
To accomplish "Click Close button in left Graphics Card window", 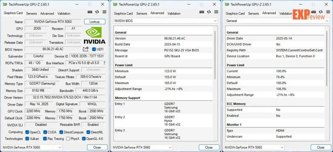I will (x=97, y=147).
